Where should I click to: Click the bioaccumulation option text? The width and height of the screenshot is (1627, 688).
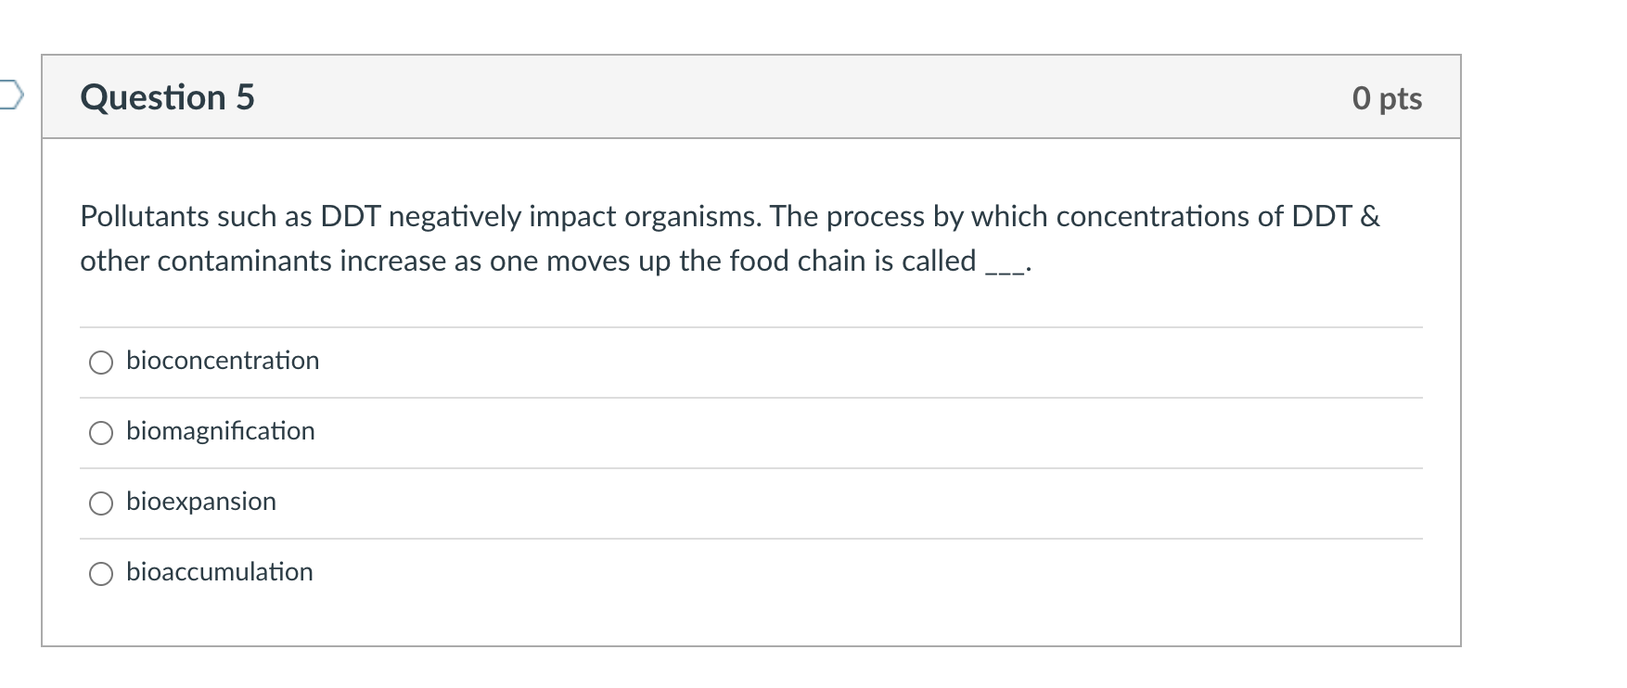click(x=220, y=572)
